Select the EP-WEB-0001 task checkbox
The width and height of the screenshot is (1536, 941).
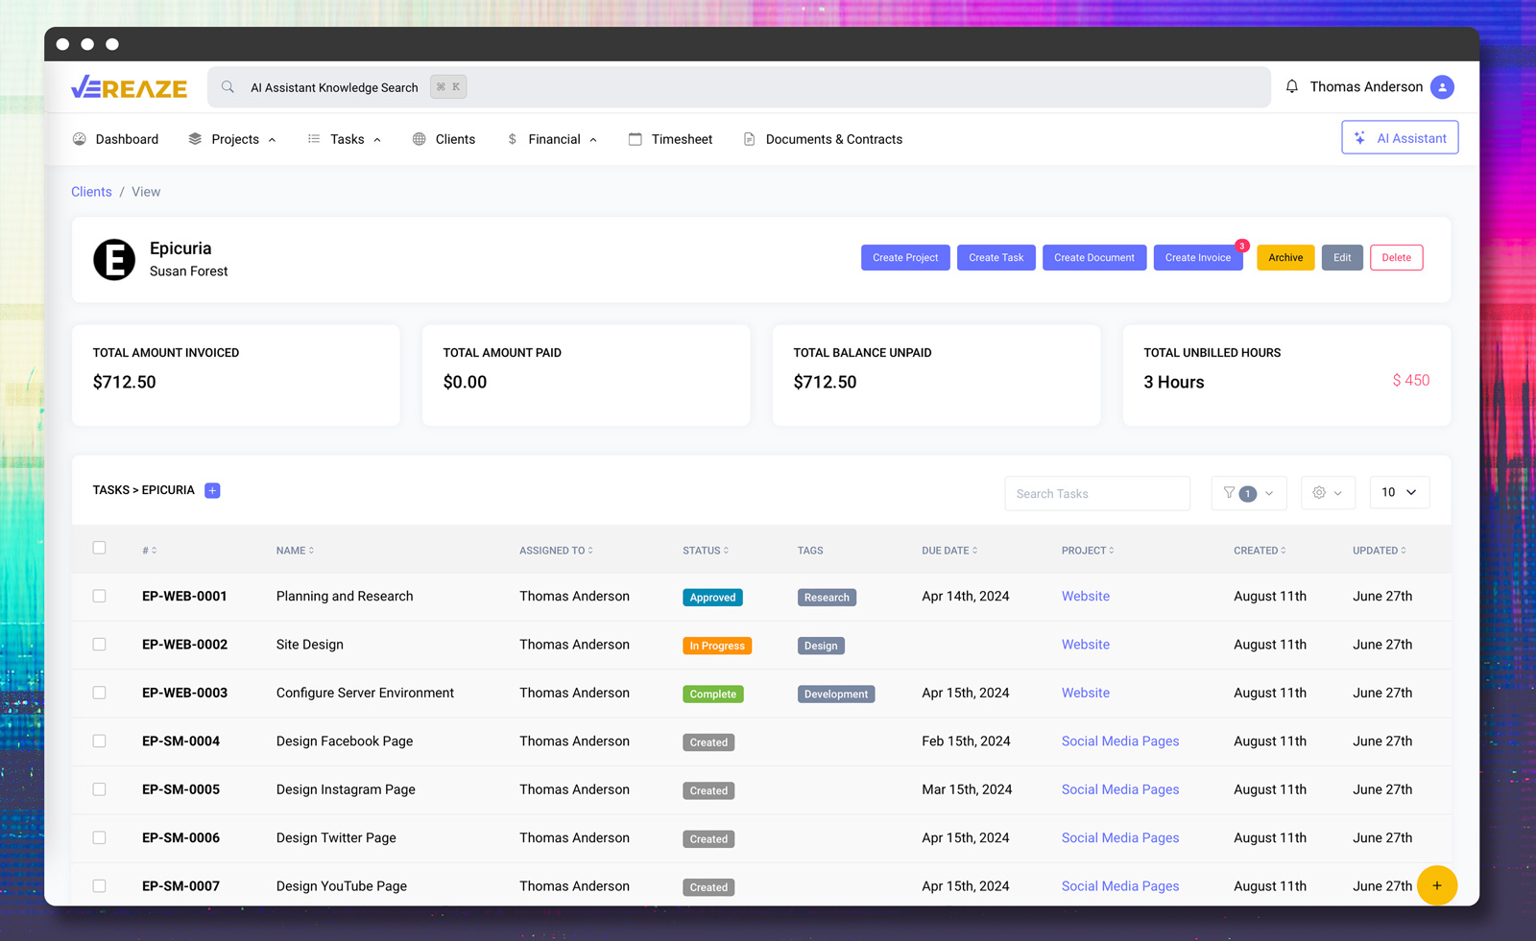[x=99, y=596]
